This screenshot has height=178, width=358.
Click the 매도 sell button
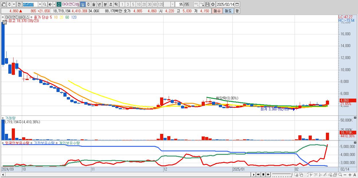pos(228,11)
